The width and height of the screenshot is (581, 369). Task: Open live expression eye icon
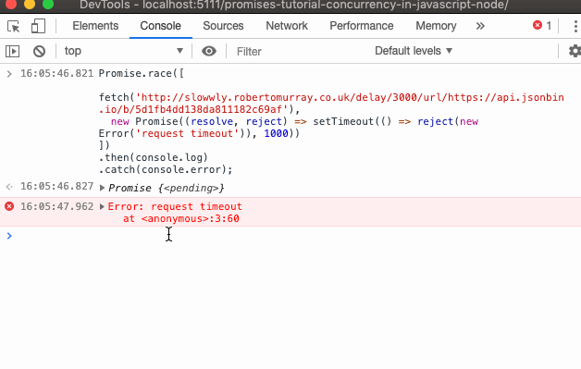coord(209,51)
